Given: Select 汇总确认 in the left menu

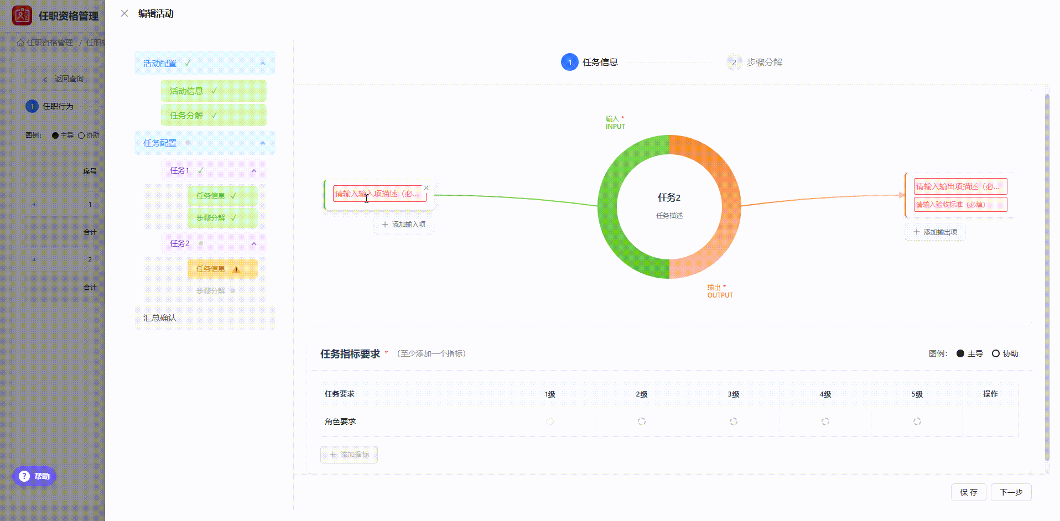Looking at the screenshot, I should (160, 318).
